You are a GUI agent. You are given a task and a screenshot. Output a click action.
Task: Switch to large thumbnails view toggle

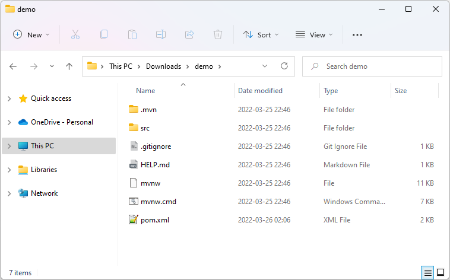pyautogui.click(x=441, y=272)
